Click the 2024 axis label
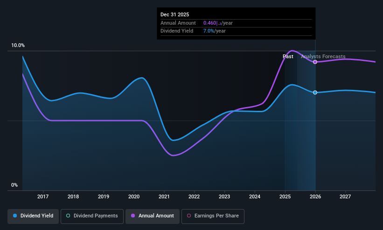Viewport: 383px width, 230px height. click(255, 196)
